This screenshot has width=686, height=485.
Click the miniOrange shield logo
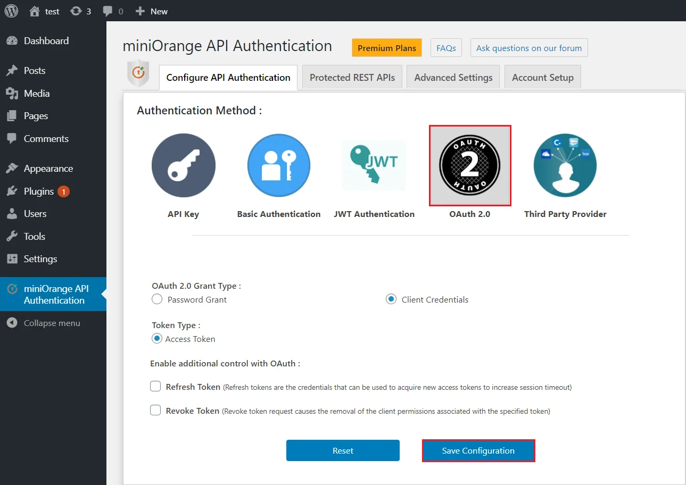(138, 73)
